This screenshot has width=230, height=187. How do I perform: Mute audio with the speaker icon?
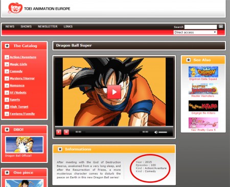[156, 132]
